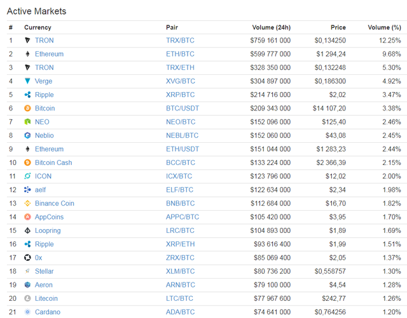
Task: Open the TRX/BTC pair link
Action: 180,41
